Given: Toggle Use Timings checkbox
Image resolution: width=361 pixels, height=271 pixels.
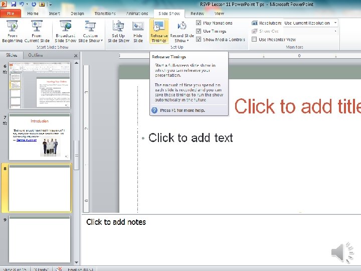Looking at the screenshot, I should [x=199, y=31].
